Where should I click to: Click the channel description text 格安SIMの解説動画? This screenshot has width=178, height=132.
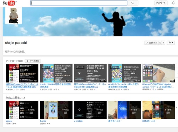coord(15,52)
